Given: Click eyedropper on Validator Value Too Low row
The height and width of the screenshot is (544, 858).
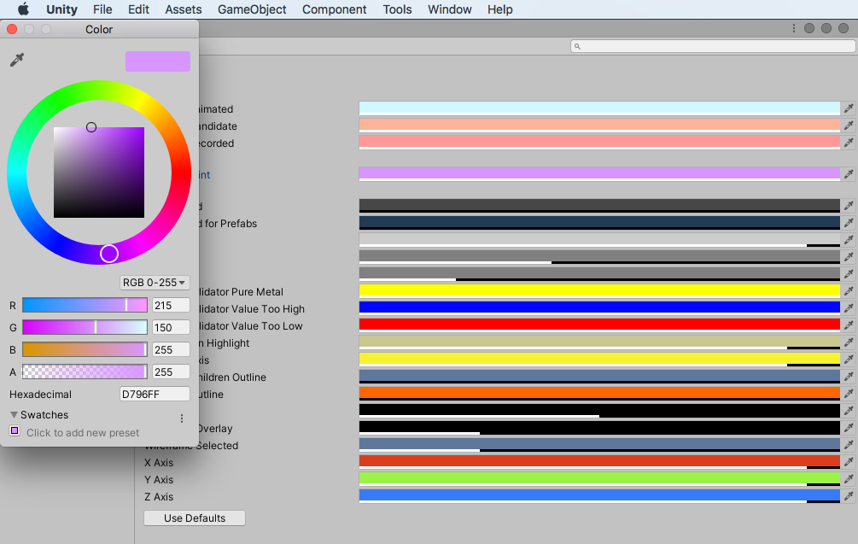Looking at the screenshot, I should (x=849, y=325).
